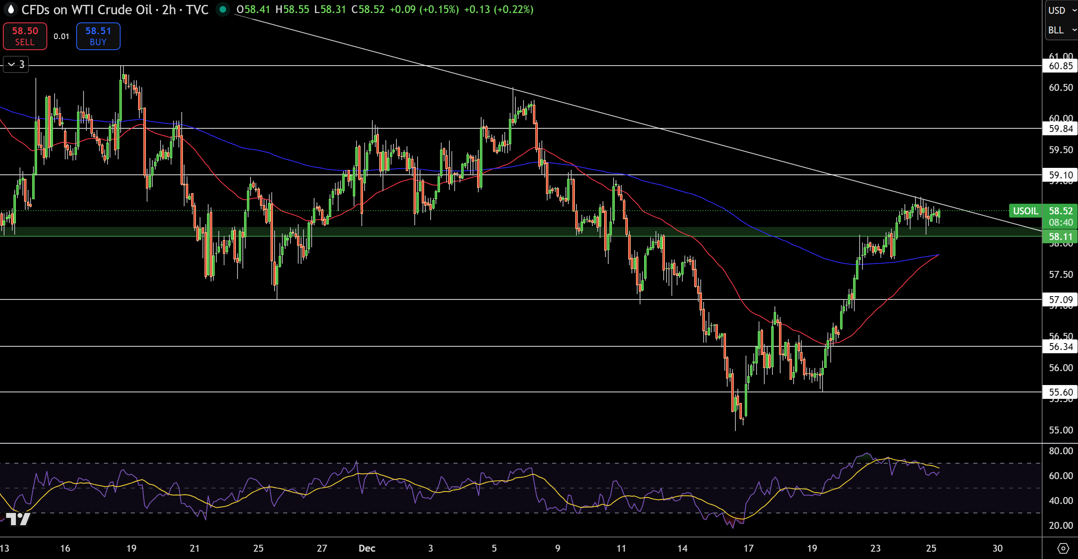Screen dimensions: 1078x559
Task: Click the green market status dot
Action: pos(223,9)
